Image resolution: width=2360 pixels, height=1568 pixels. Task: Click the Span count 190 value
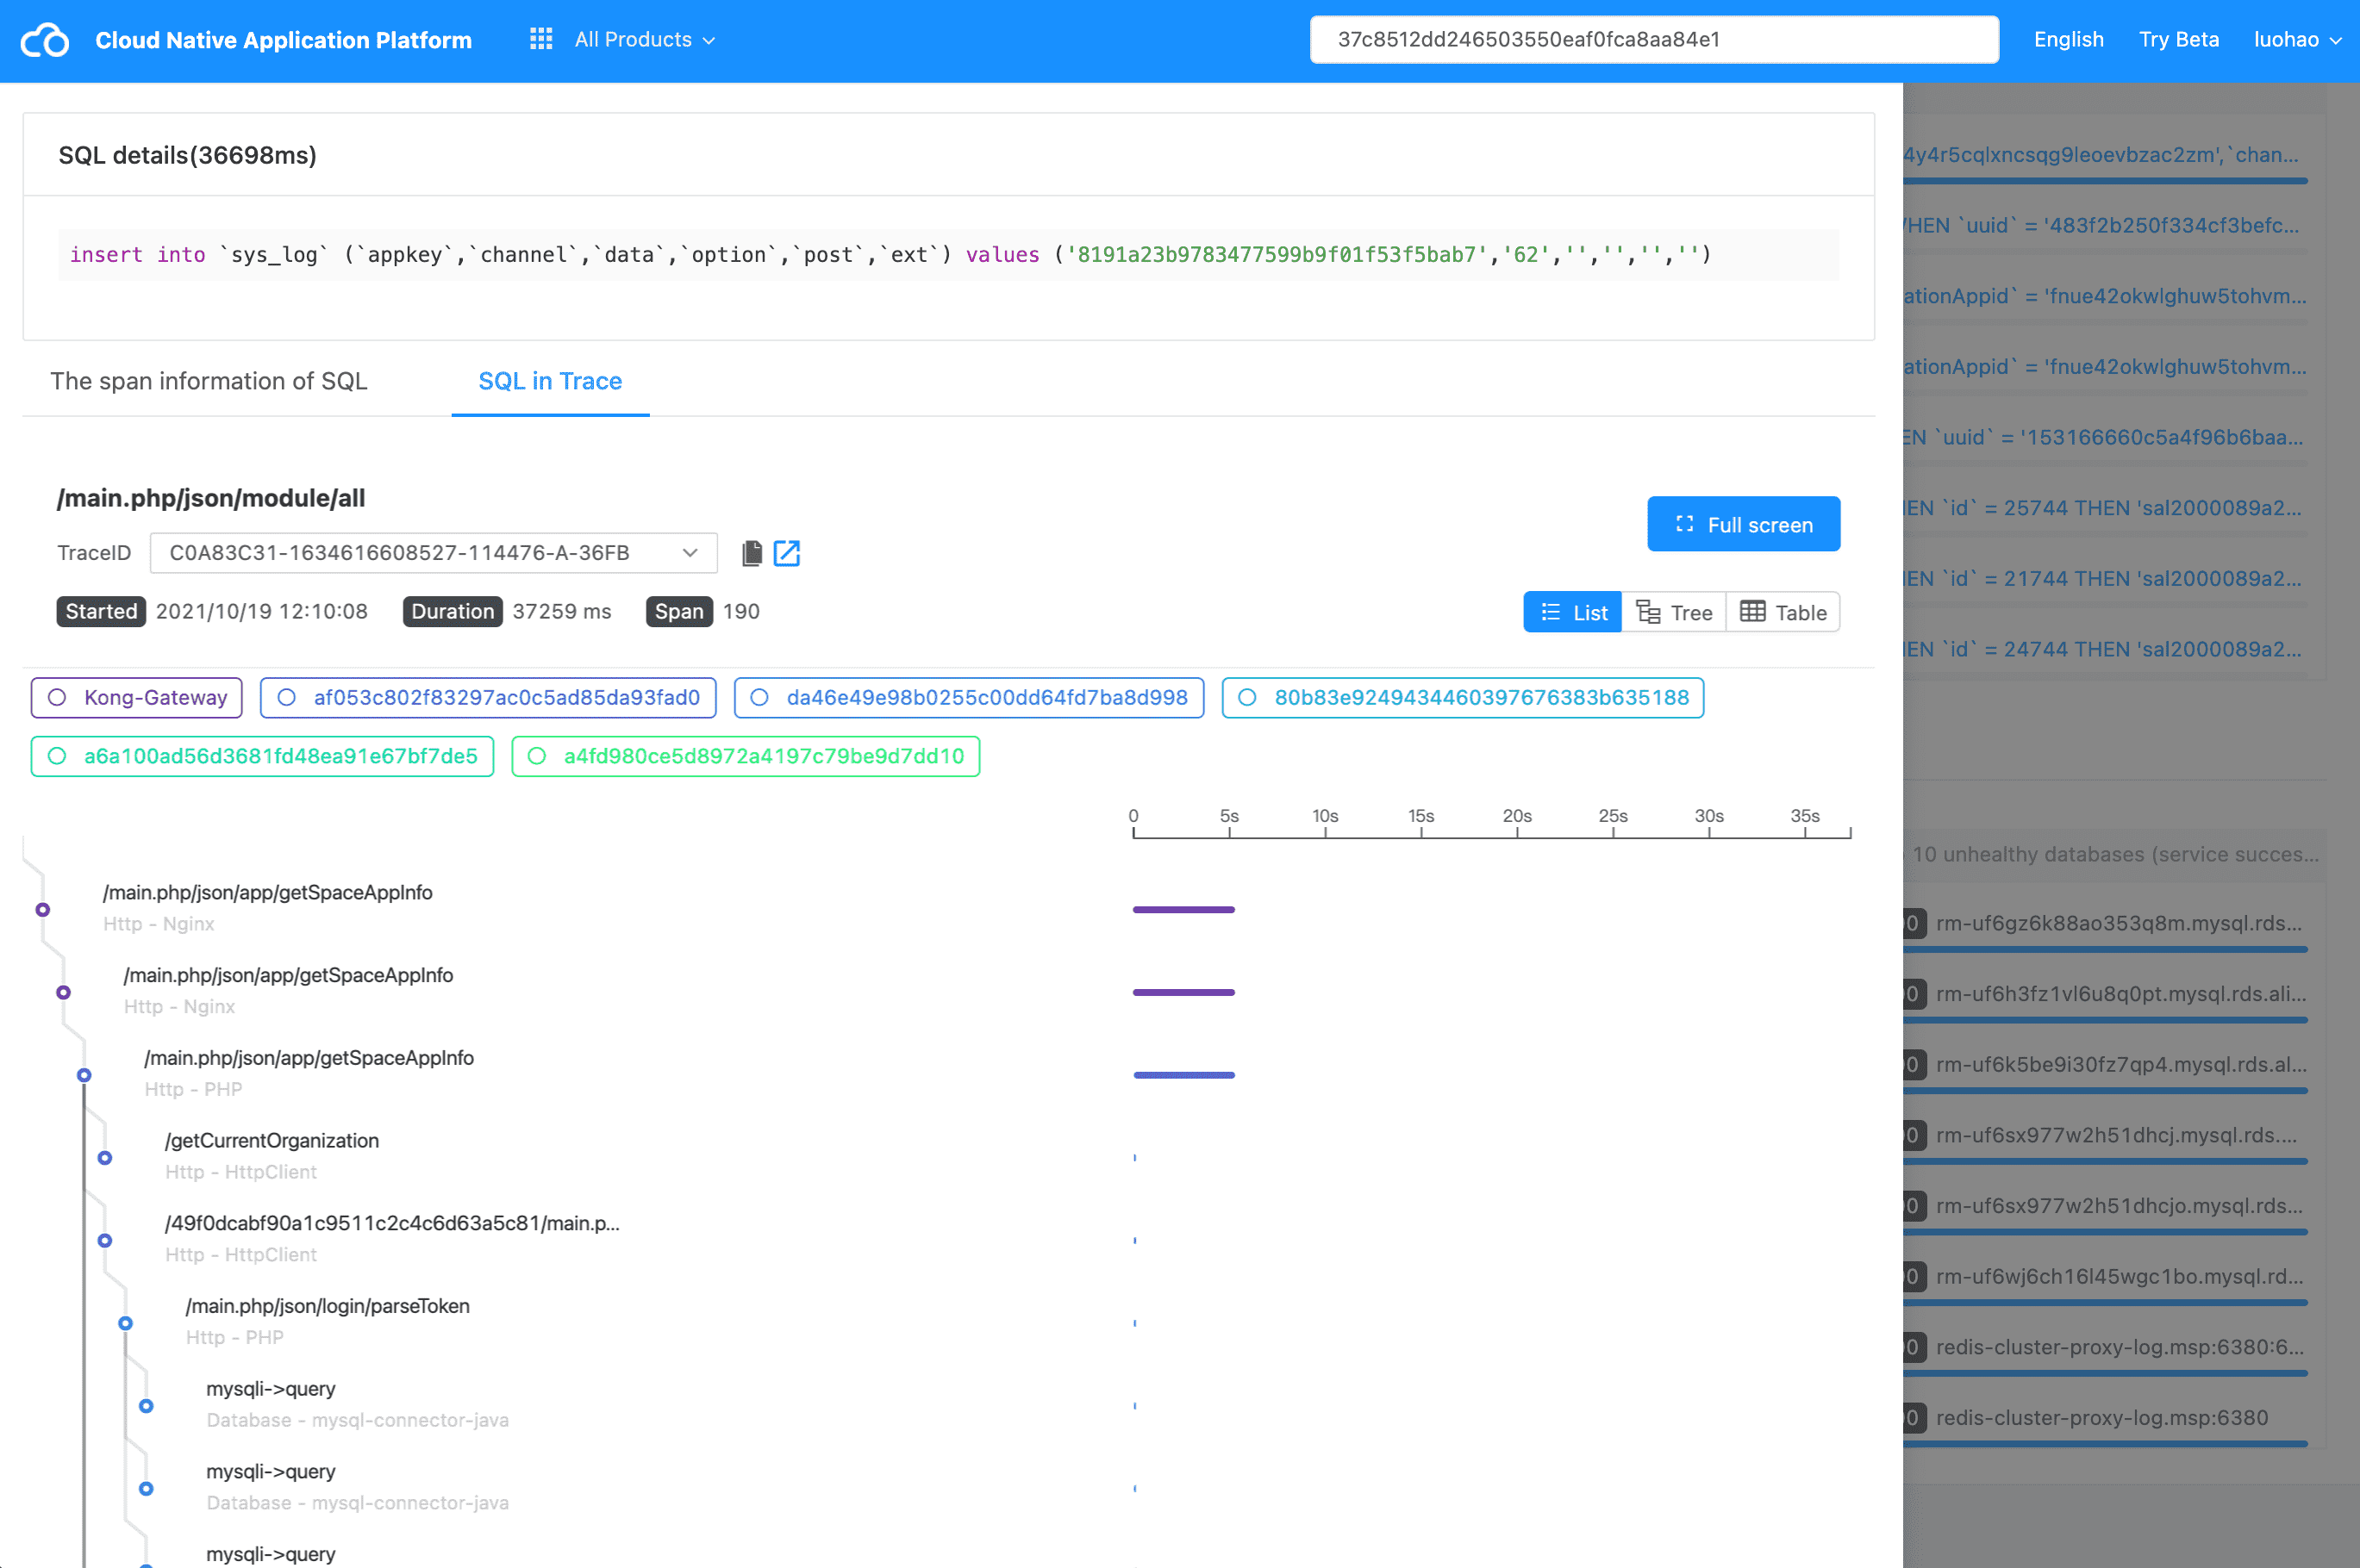[x=741, y=612]
